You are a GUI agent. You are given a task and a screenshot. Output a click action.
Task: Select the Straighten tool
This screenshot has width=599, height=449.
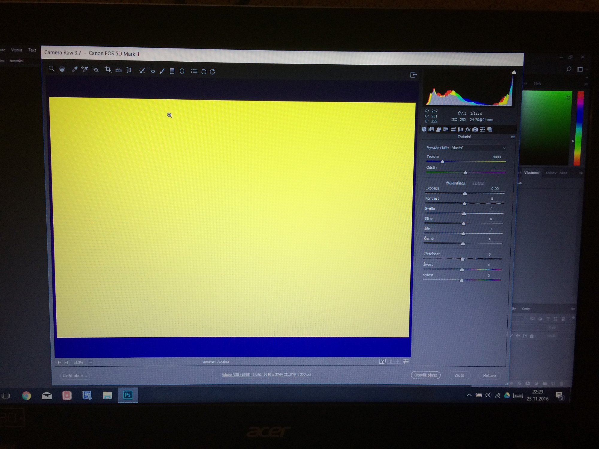(119, 70)
